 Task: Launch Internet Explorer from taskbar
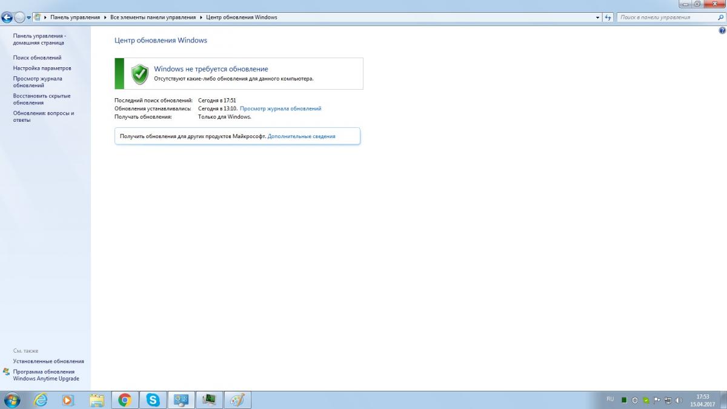tap(41, 400)
